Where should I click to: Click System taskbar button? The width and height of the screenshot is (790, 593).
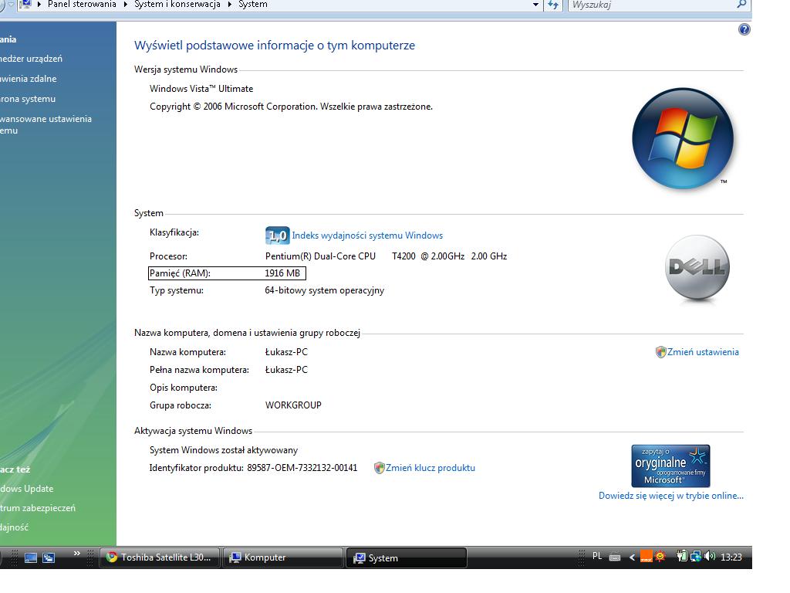406,558
